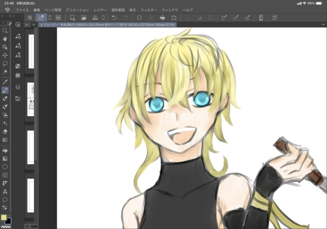
Task: Click the Clip Studio spiral sync icon
Action: 59,18
